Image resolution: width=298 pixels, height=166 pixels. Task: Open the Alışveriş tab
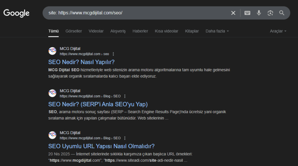[x=118, y=31]
